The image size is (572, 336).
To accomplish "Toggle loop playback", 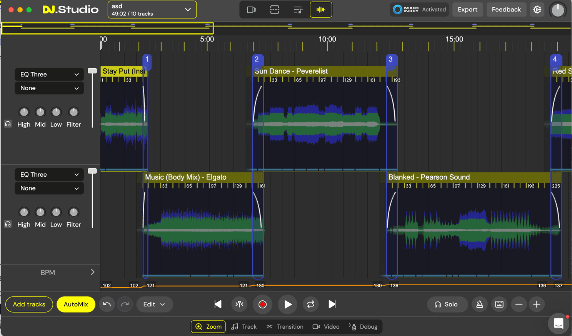I will pos(310,304).
